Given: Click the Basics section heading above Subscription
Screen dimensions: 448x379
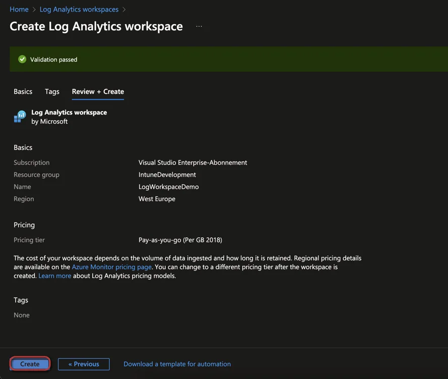Looking at the screenshot, I should tap(23, 147).
